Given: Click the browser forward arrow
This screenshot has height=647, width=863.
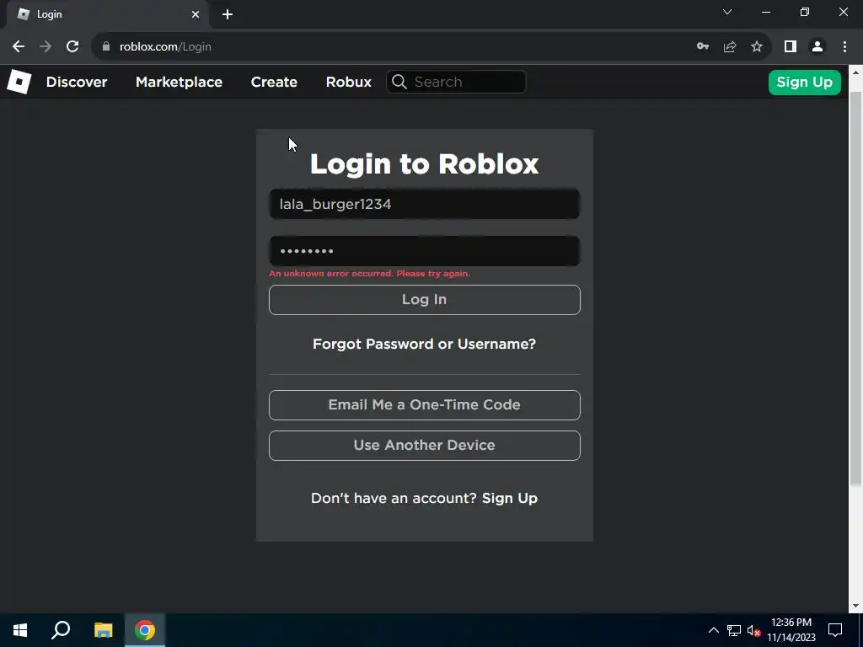Looking at the screenshot, I should point(46,47).
